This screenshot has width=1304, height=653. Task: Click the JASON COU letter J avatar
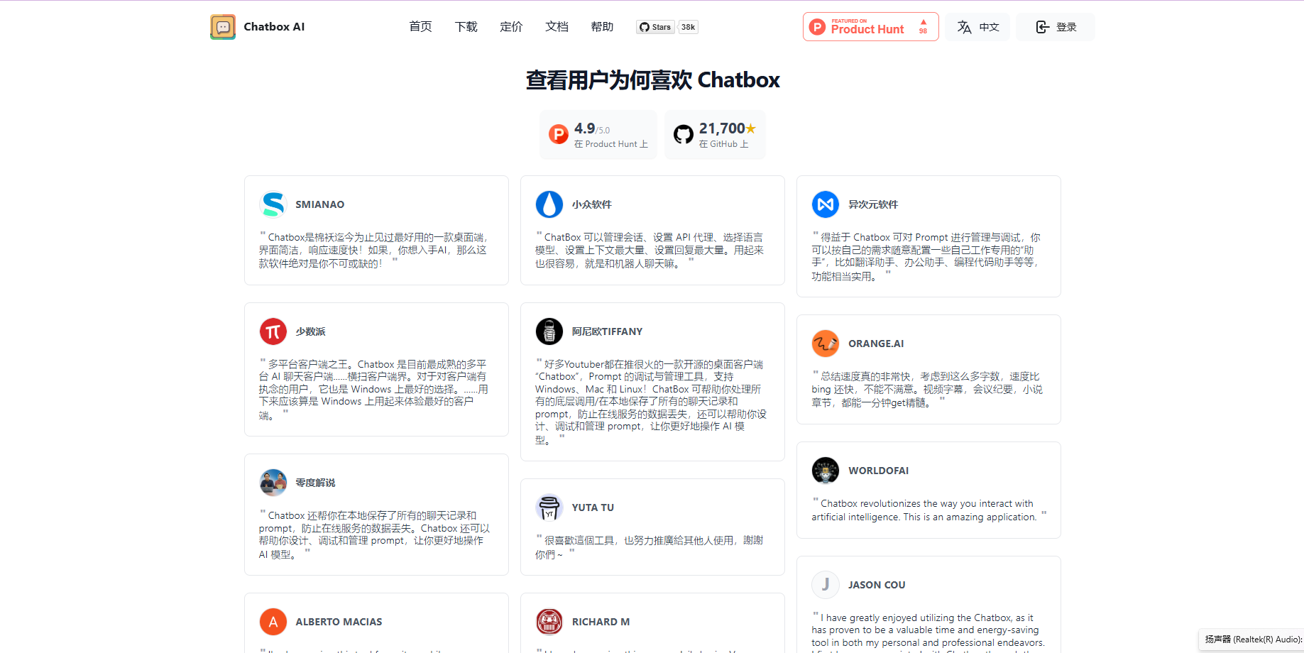tap(826, 585)
